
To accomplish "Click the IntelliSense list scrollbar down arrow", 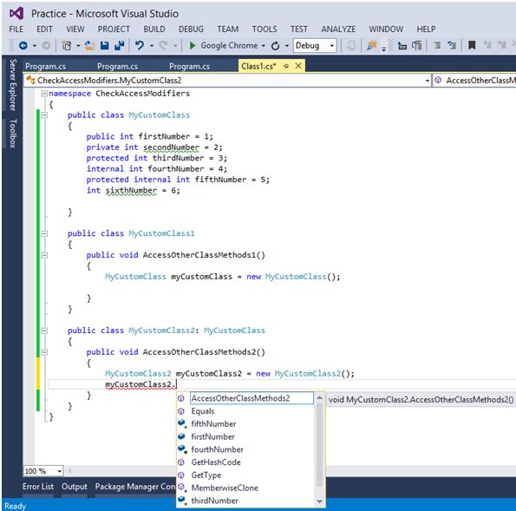I will (319, 501).
